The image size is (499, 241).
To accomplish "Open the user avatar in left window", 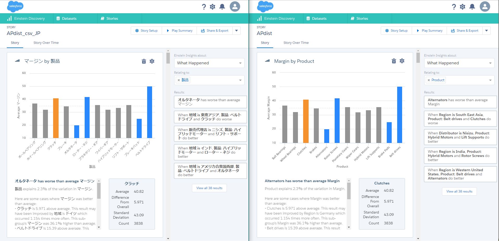I will pyautogui.click(x=235, y=7).
